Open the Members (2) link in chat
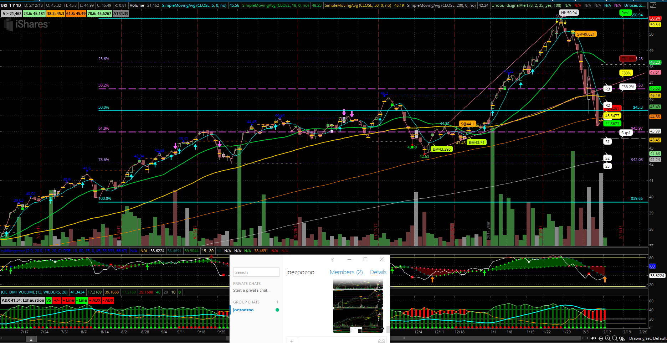This screenshot has width=667, height=343. 346,272
